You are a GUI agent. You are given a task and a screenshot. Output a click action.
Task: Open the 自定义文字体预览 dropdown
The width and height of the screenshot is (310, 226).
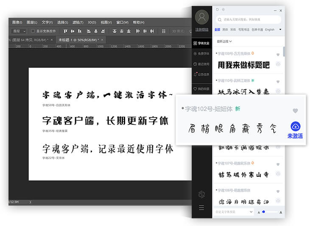pos(233,212)
